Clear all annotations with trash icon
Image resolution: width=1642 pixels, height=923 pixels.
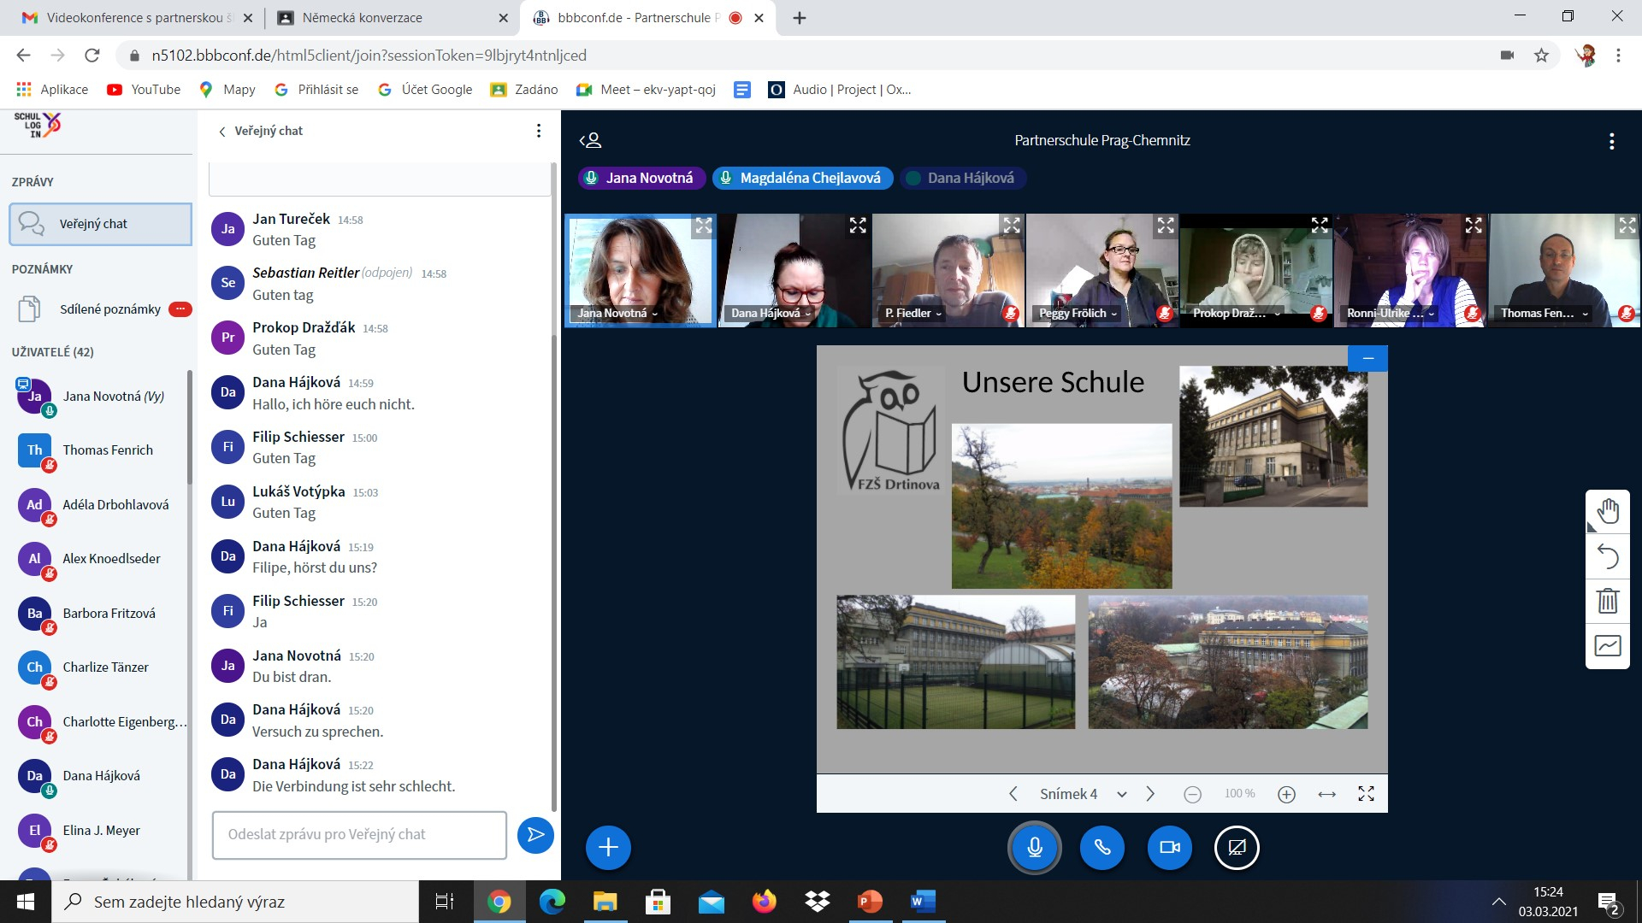[x=1608, y=601]
